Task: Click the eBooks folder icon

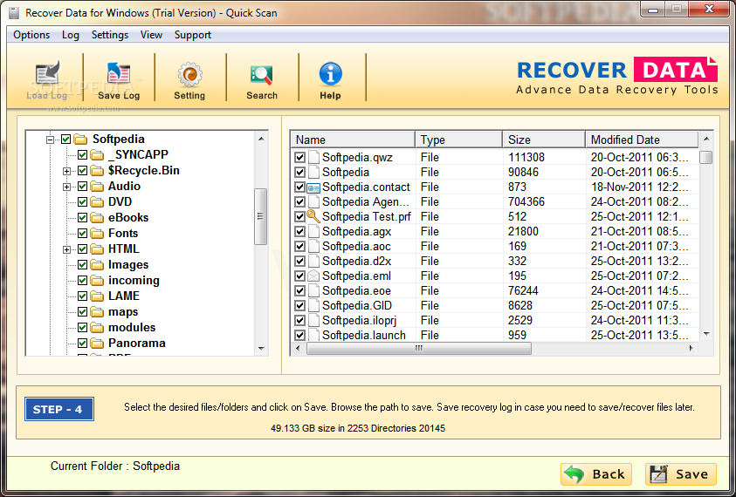Action: click(x=97, y=218)
